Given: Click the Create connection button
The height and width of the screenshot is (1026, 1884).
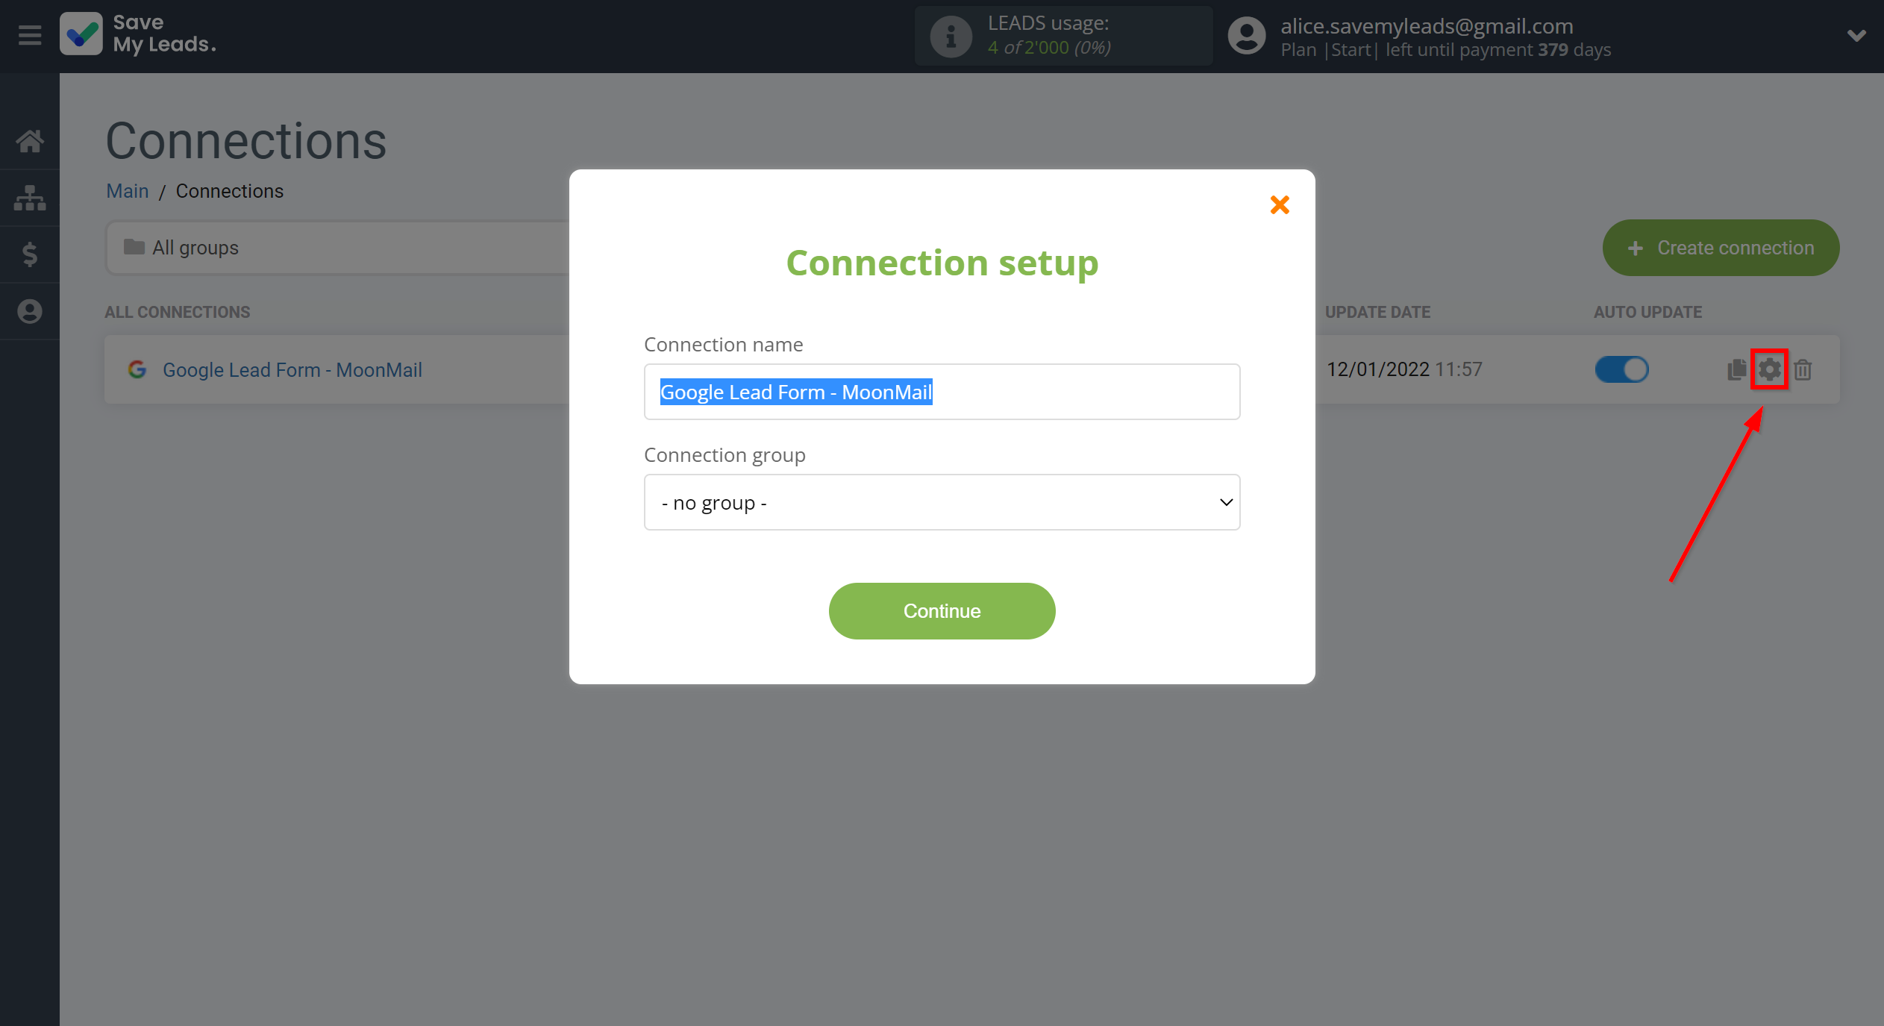Looking at the screenshot, I should pyautogui.click(x=1721, y=248).
